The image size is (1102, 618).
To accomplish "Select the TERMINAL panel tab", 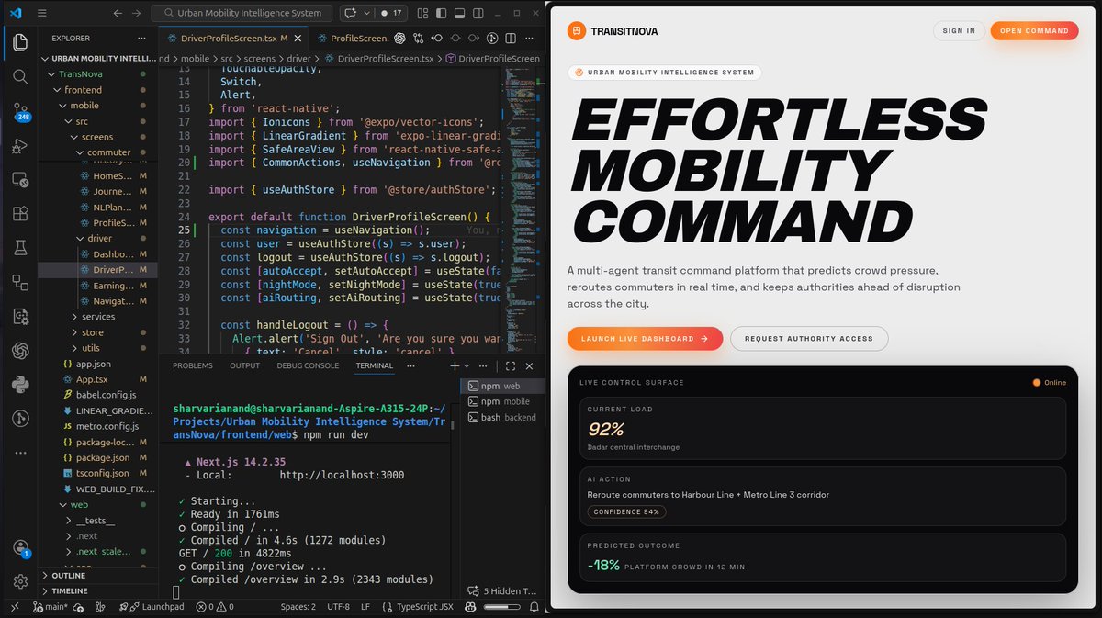I will pyautogui.click(x=374, y=365).
